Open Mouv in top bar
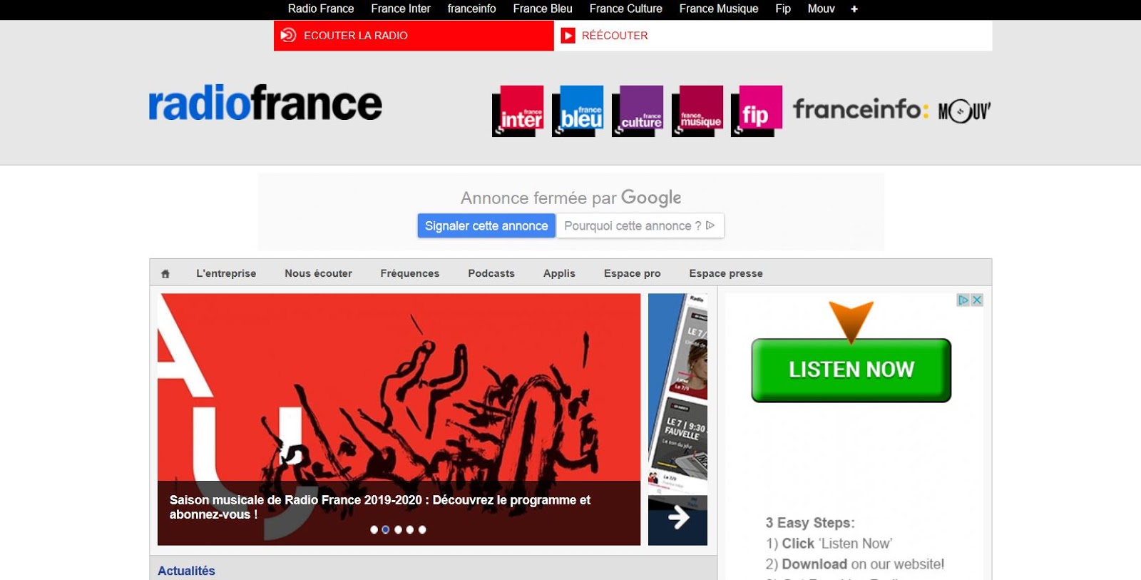This screenshot has width=1141, height=580. click(821, 9)
